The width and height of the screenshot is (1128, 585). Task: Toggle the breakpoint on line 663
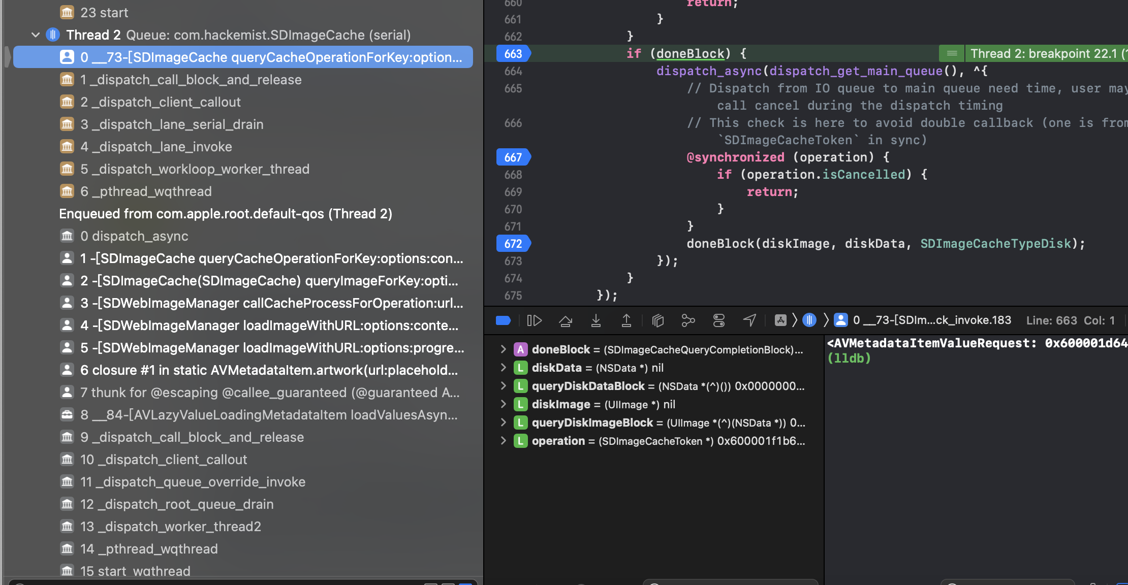pos(514,54)
